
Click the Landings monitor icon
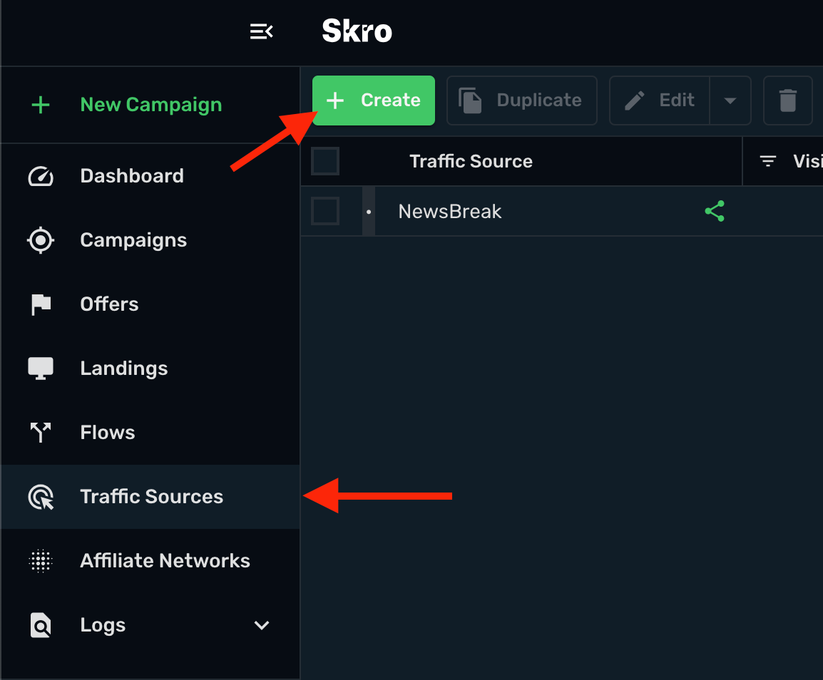pos(41,369)
